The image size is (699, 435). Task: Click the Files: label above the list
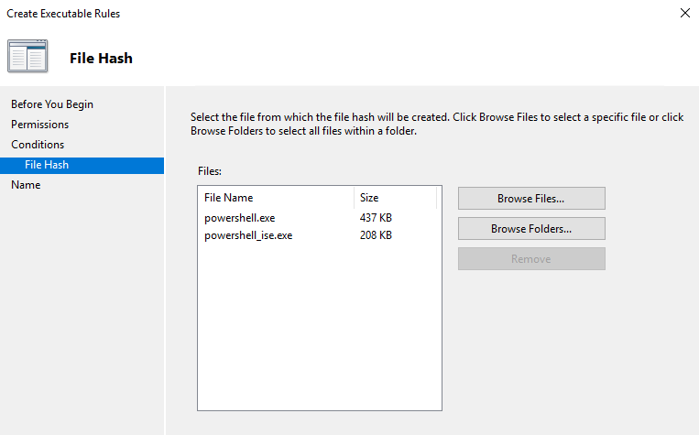[x=210, y=171]
